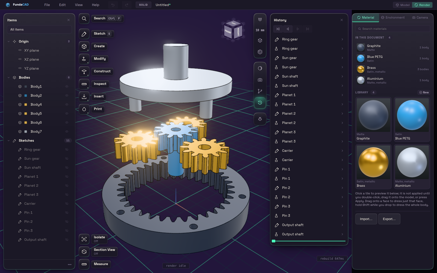Image resolution: width=437 pixels, height=273 pixels.
Task: Create a New library material
Action: 424,93
